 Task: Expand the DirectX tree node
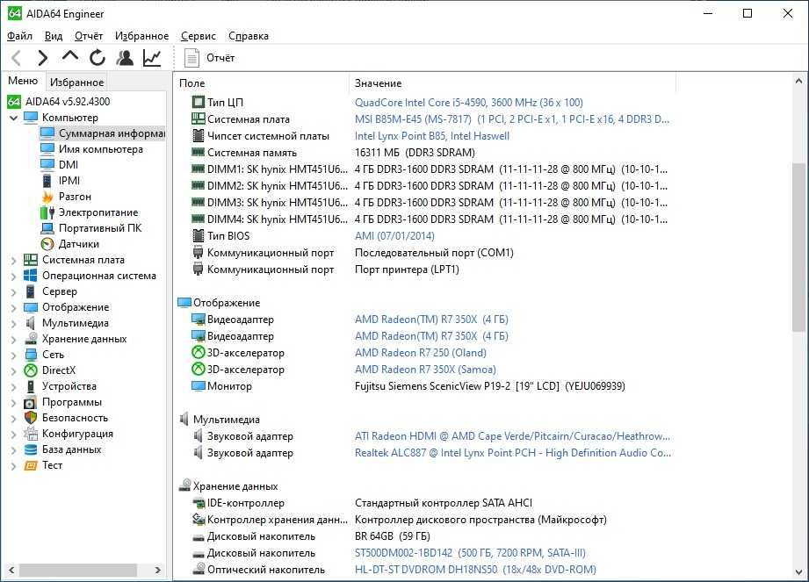pos(13,370)
